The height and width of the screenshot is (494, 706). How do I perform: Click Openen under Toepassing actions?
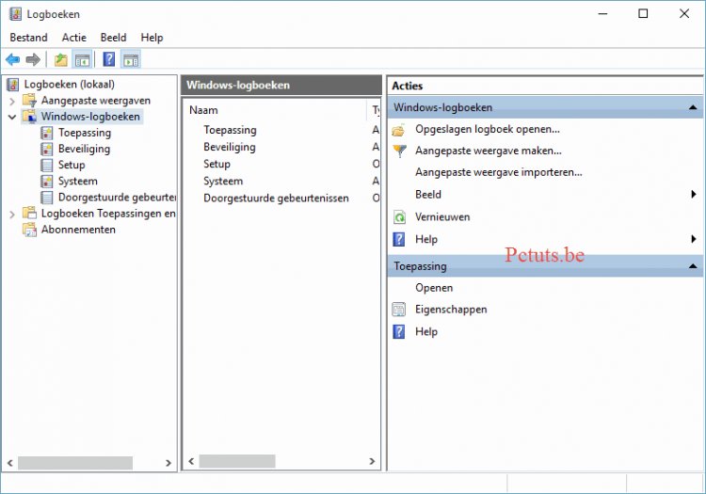click(434, 288)
